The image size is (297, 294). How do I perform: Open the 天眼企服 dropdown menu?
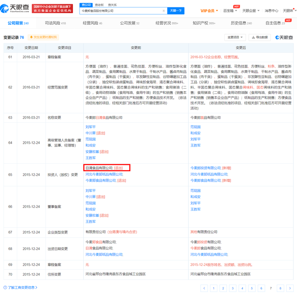tap(251, 11)
